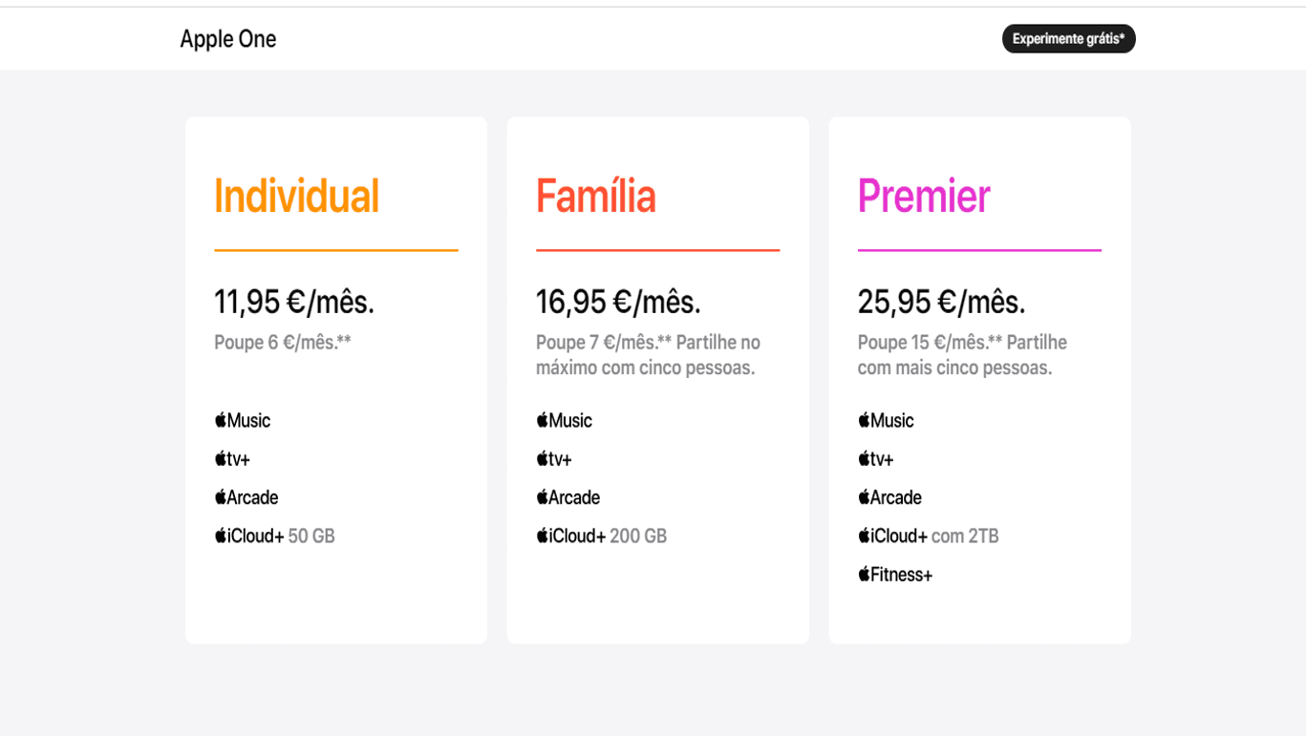Select the 16,95 €/mês price text
This screenshot has width=1306, height=736.
(x=618, y=302)
